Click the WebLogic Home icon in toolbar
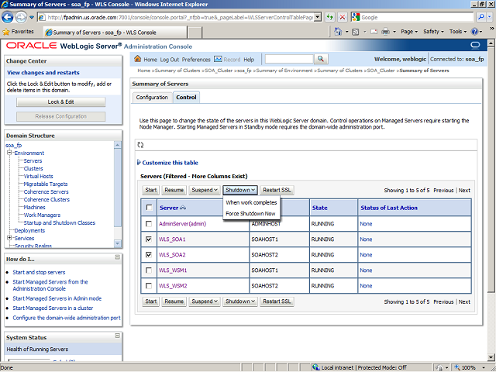The image size is (496, 372). coord(139,59)
